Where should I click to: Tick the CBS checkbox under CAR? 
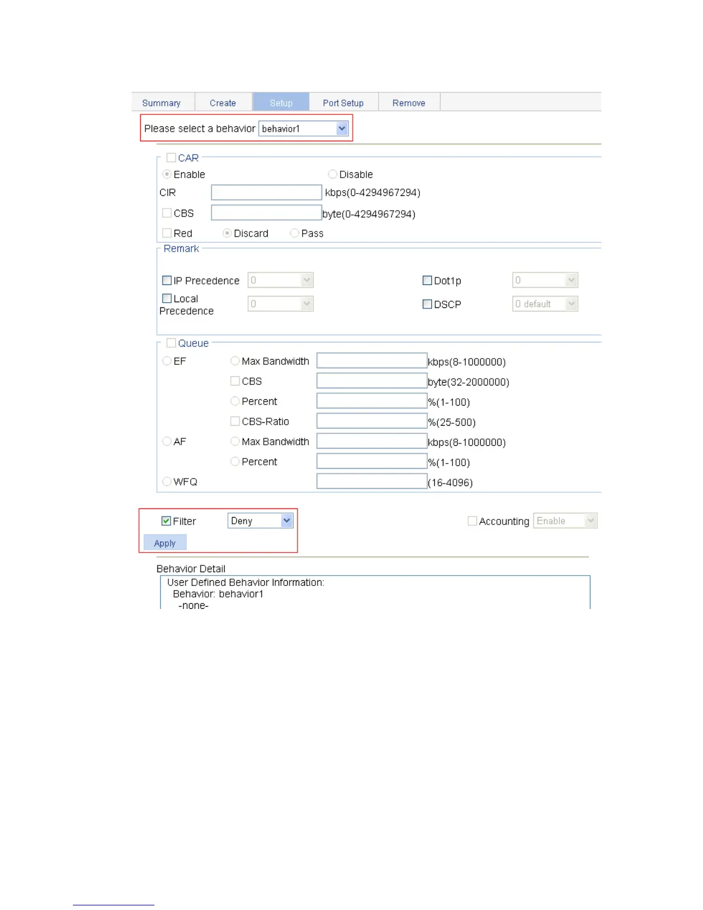tap(167, 213)
